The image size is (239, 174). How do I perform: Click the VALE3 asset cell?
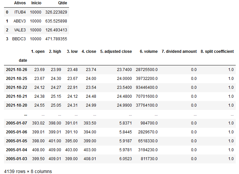click(20, 30)
